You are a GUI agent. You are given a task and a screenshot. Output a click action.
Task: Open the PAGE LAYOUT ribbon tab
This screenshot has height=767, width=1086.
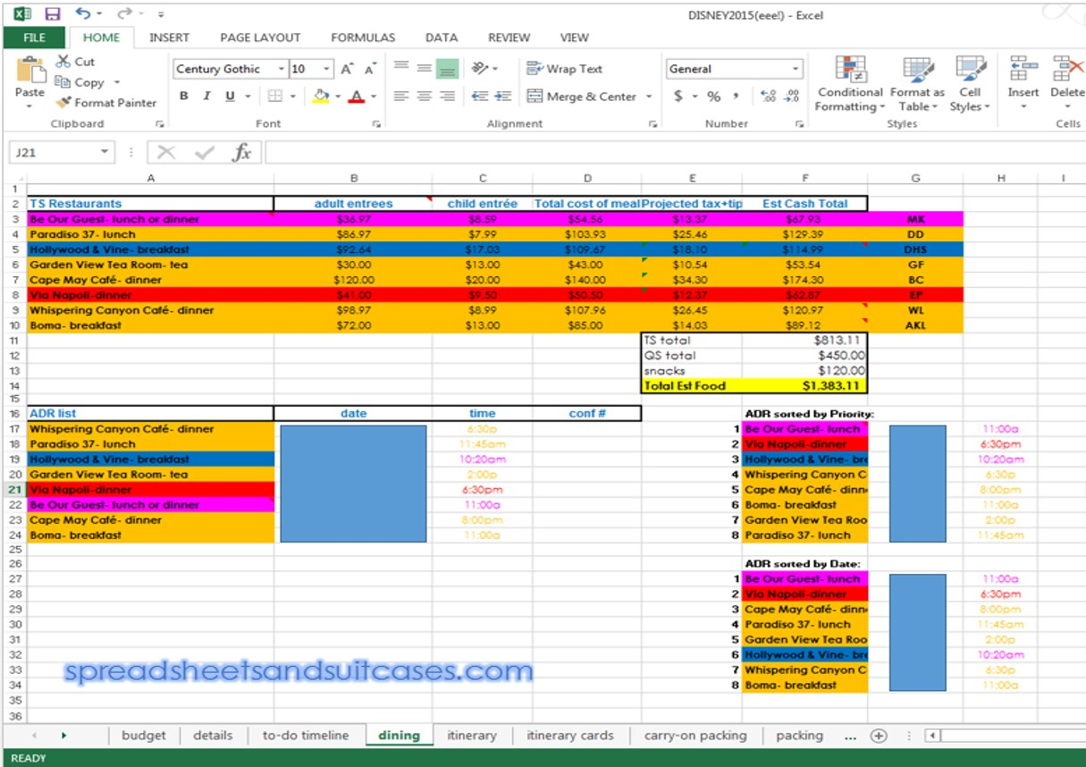pos(260,38)
